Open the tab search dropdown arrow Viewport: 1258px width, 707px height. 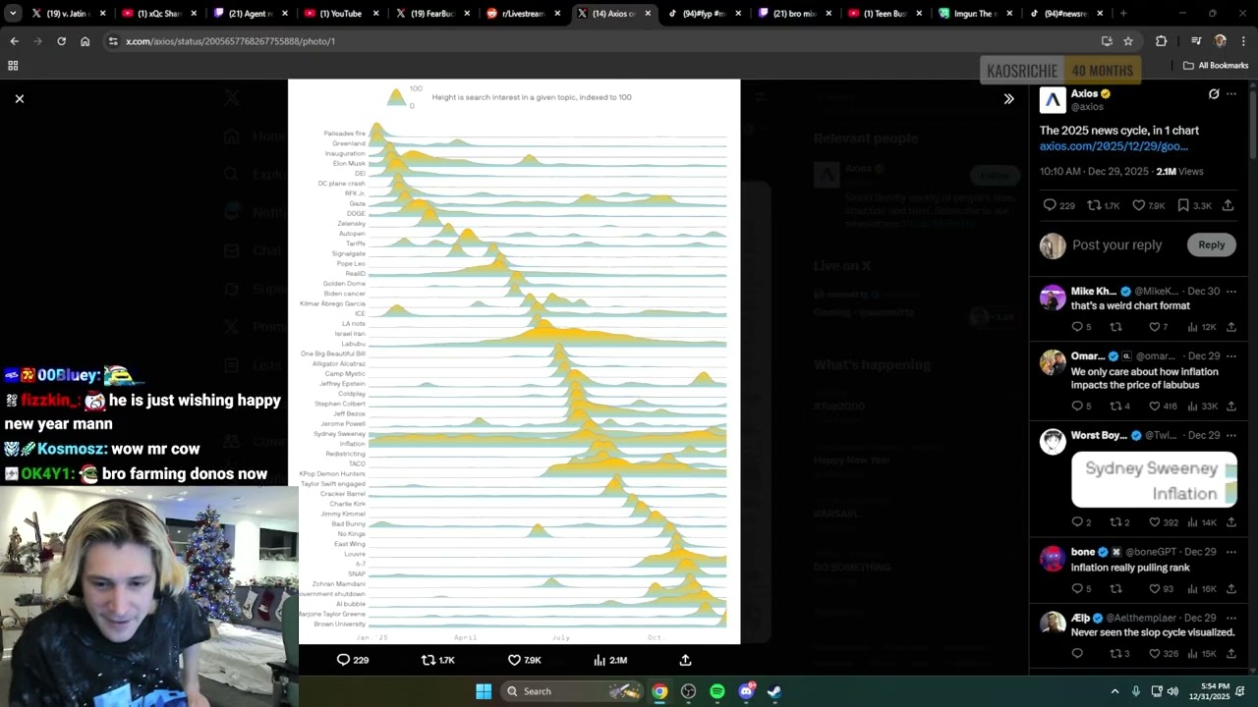[13, 14]
